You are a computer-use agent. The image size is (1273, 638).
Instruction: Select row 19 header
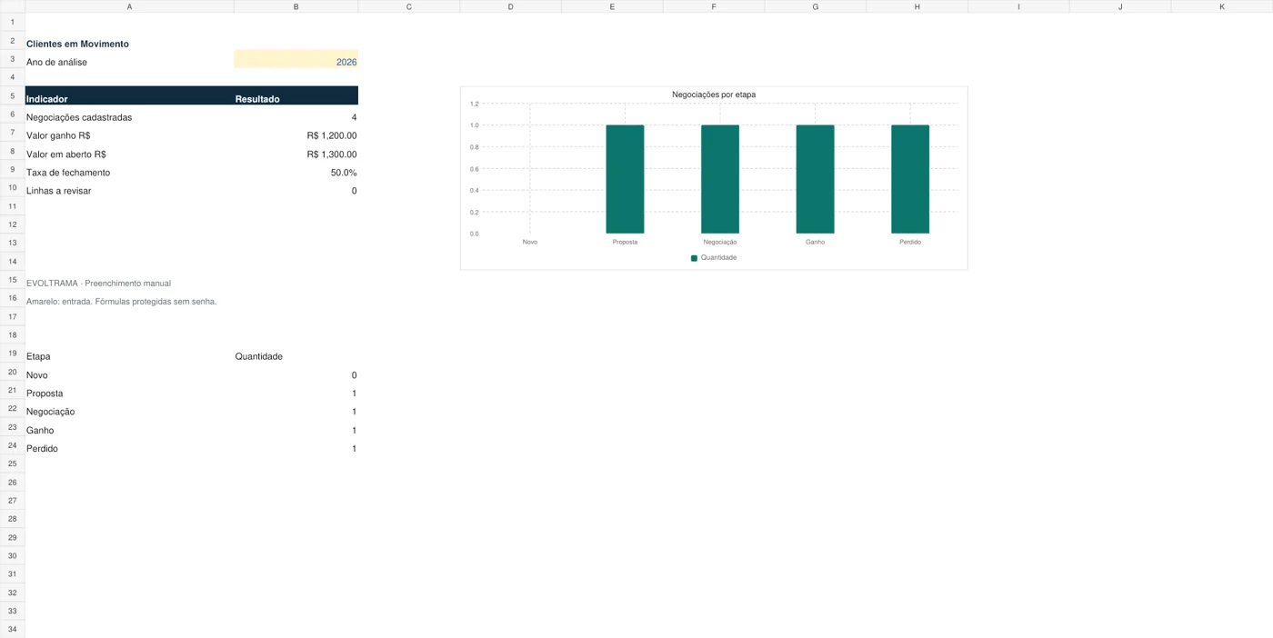[x=13, y=354]
